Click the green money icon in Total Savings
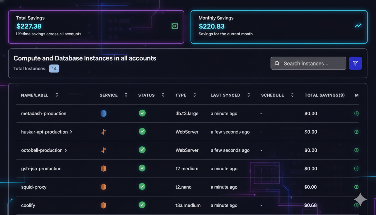376x215 pixels. point(175,26)
